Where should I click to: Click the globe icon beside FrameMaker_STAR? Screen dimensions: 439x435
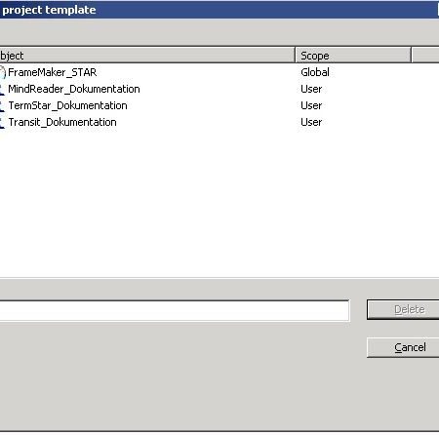click(3, 72)
